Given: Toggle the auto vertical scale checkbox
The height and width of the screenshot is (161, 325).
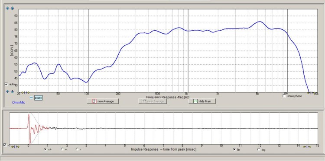Looking at the screenshot, I should (x=6, y=84).
